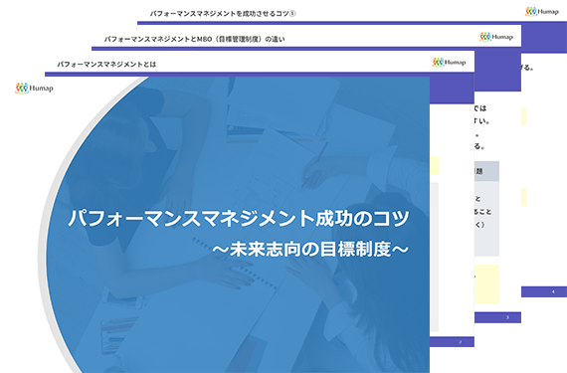Viewport: 567px width, 373px height.
Task: Click the main heading パフォーマンスマネジメント成功のコツ
Action: click(x=239, y=218)
